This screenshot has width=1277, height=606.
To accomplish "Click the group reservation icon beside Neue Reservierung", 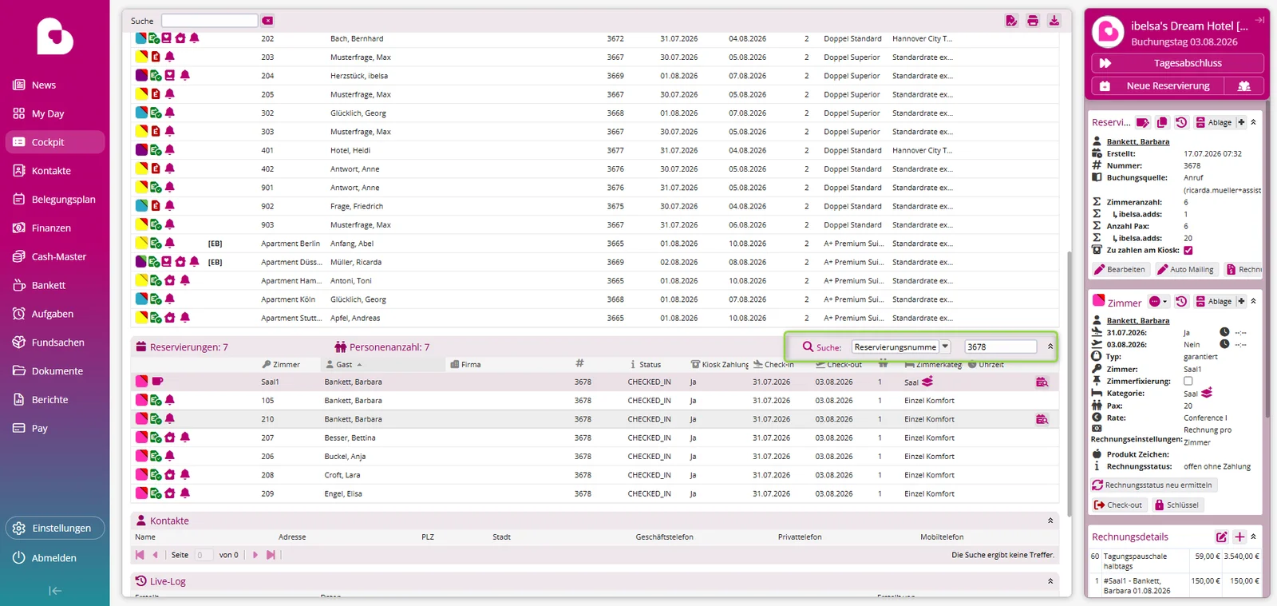I will click(1243, 85).
